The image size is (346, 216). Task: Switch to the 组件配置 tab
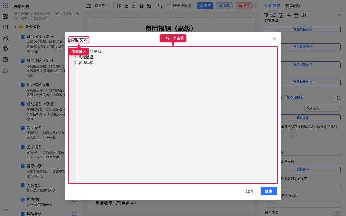272,6
